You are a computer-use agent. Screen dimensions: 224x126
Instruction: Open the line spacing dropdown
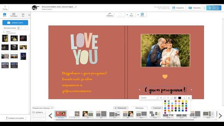(x=169, y=98)
